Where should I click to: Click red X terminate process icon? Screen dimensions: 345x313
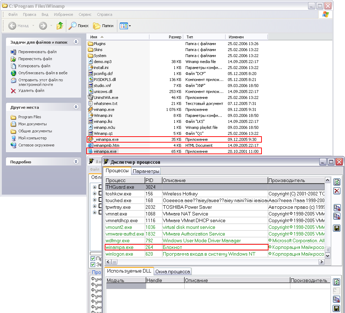(x=337, y=191)
